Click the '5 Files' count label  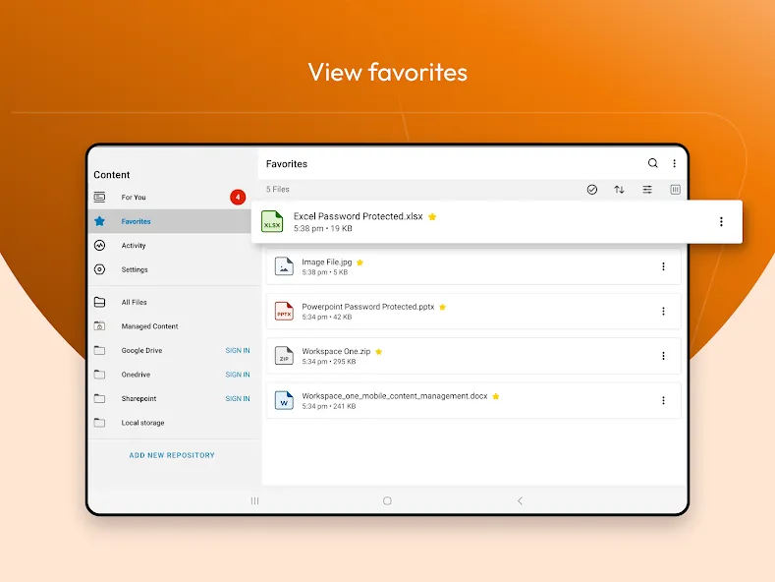pyautogui.click(x=278, y=190)
